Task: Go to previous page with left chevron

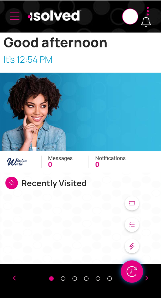Action: (x=14, y=278)
